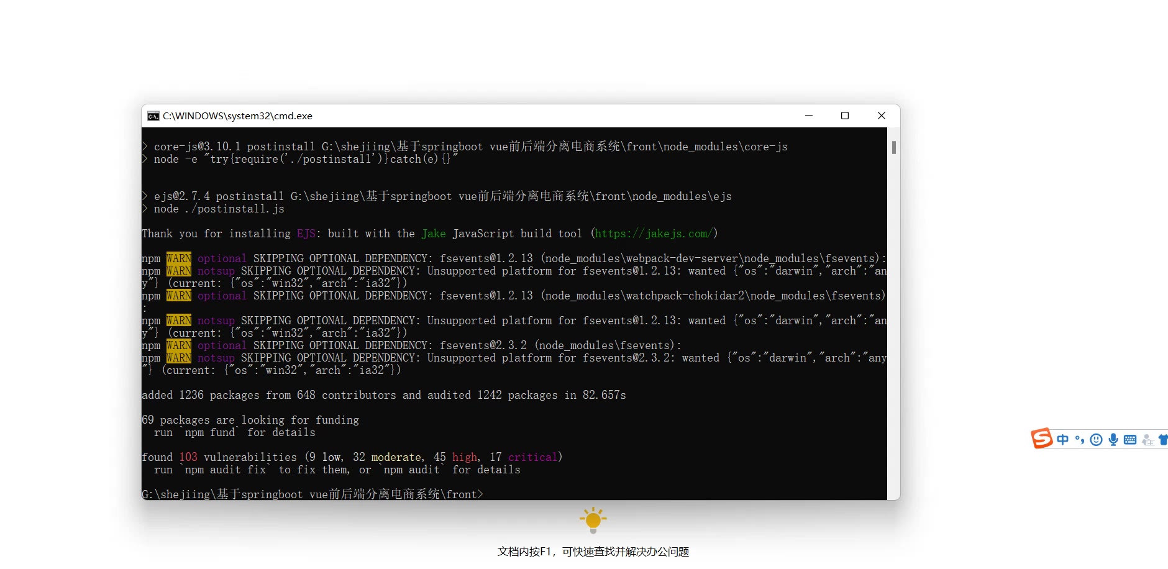Click the ejs@2.7.4 postinstall line
The image size is (1168, 569).
[437, 196]
